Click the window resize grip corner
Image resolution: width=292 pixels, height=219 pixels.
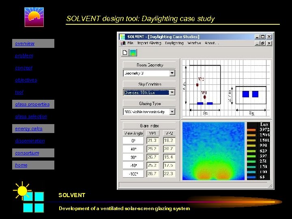click(271, 186)
